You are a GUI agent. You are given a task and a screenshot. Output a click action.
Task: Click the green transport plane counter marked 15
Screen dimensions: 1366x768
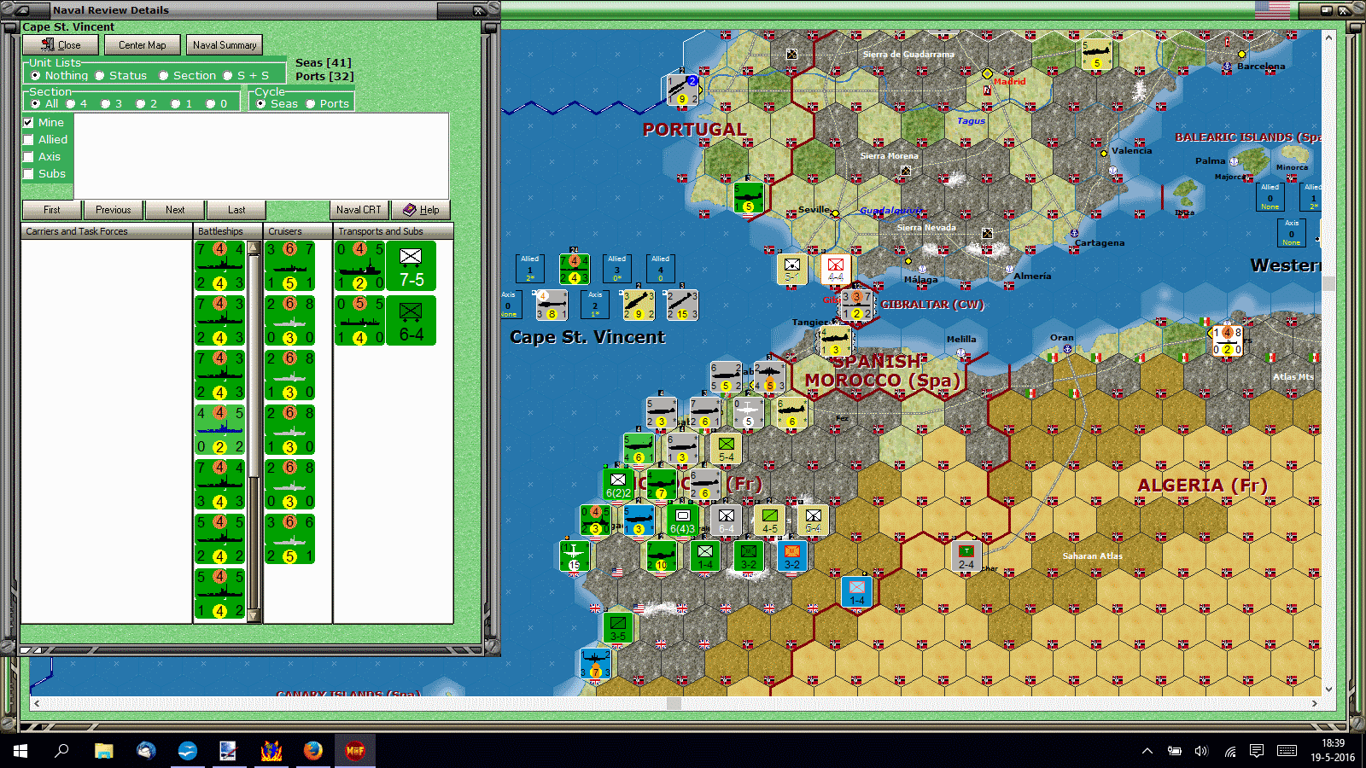(x=574, y=556)
